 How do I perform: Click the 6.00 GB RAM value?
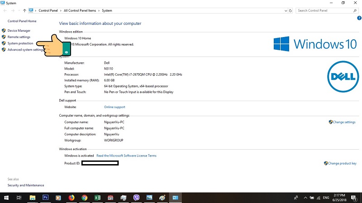[109, 80]
